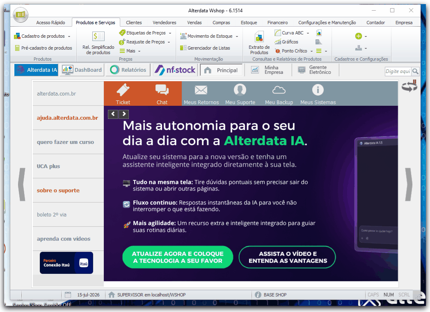430x312 pixels.
Task: Expand Movimento de Estoque dropdown arrow
Action: pyautogui.click(x=237, y=36)
